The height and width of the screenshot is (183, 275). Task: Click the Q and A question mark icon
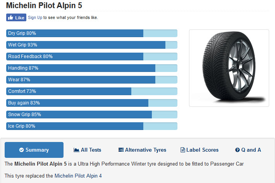[x=237, y=150]
